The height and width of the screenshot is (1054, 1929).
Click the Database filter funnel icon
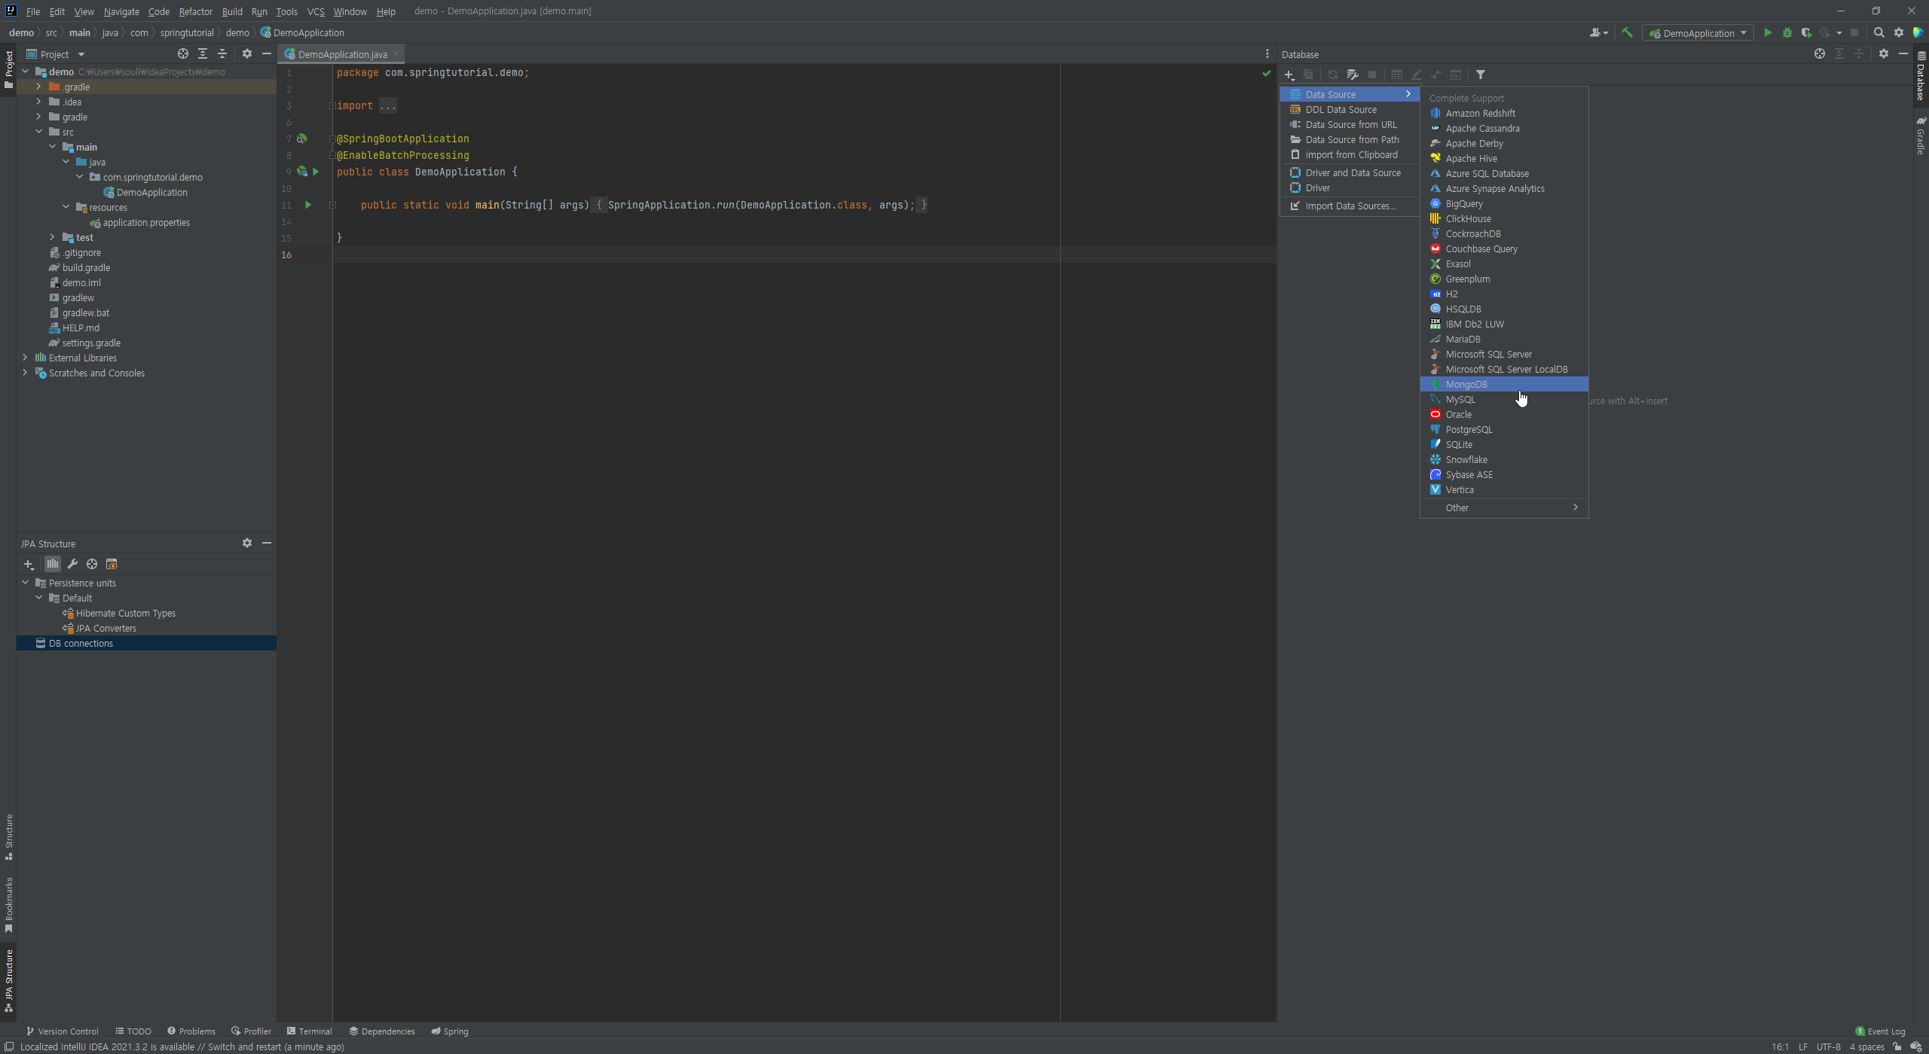tap(1481, 75)
